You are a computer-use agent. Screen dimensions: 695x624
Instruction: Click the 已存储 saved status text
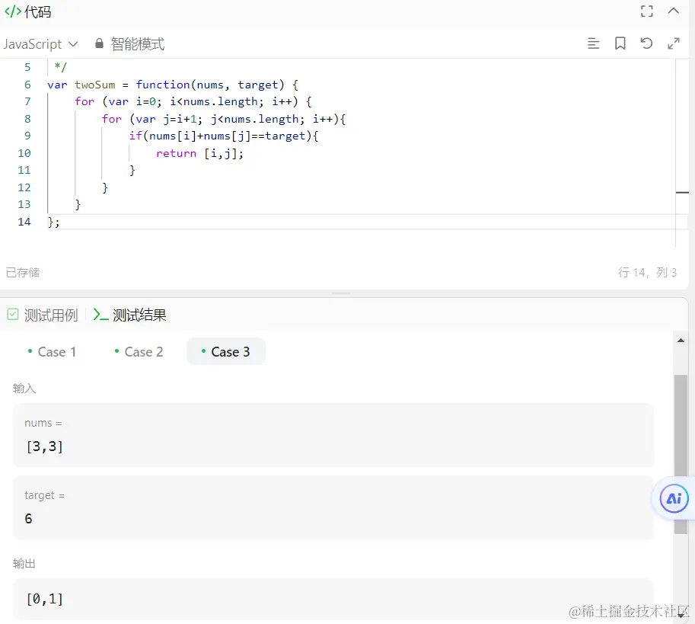(23, 272)
